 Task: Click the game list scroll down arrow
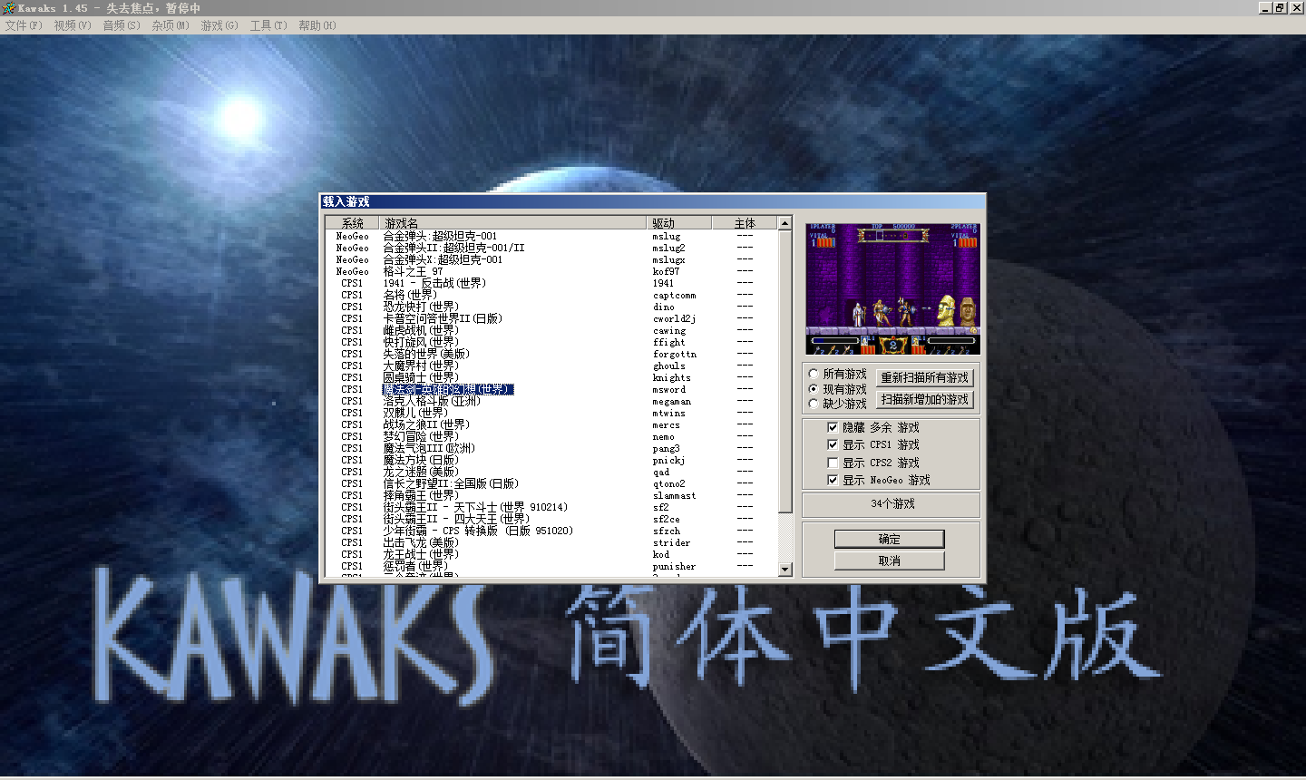click(x=785, y=569)
